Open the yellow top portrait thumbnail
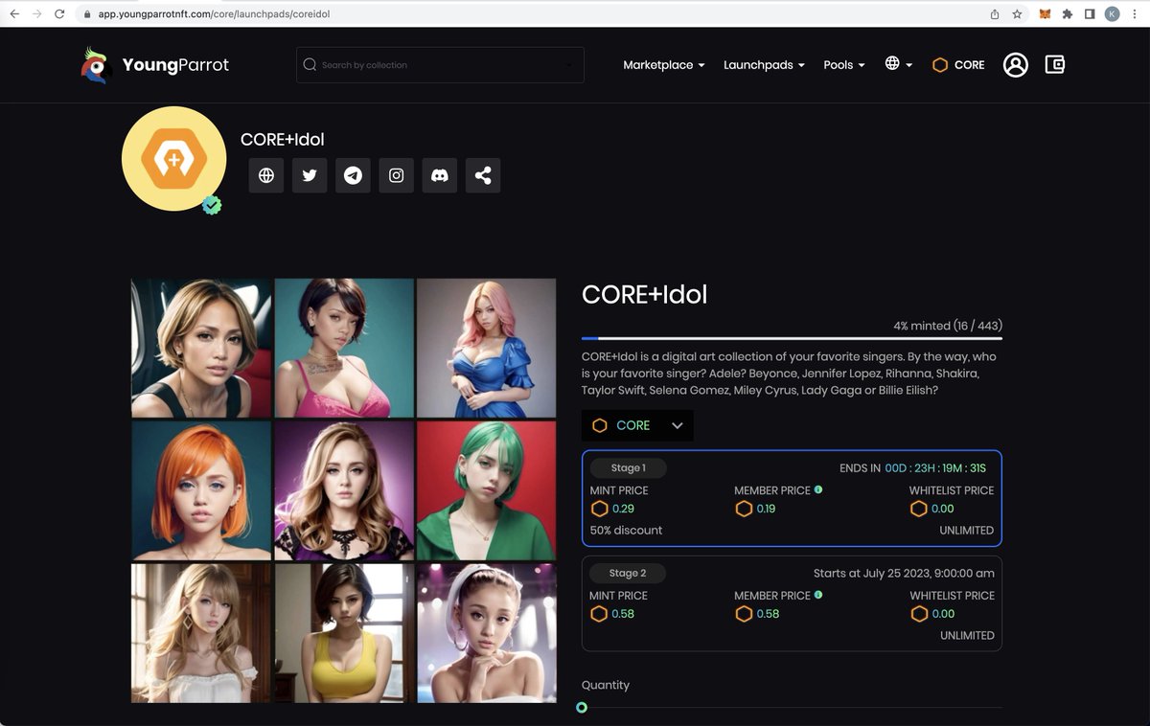 pos(344,632)
